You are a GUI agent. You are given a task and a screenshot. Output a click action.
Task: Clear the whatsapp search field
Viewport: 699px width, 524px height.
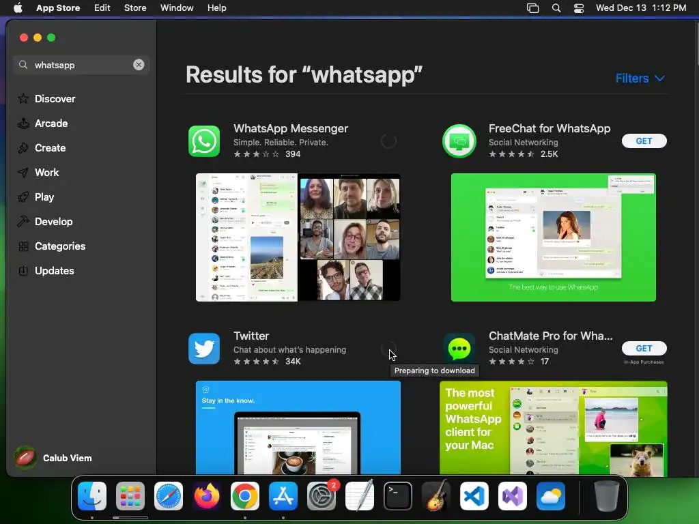(x=139, y=65)
